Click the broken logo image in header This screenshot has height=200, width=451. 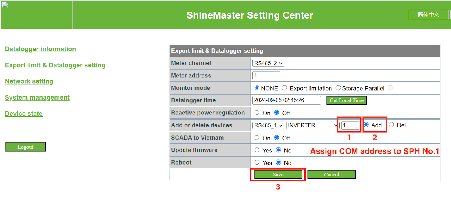5,5
